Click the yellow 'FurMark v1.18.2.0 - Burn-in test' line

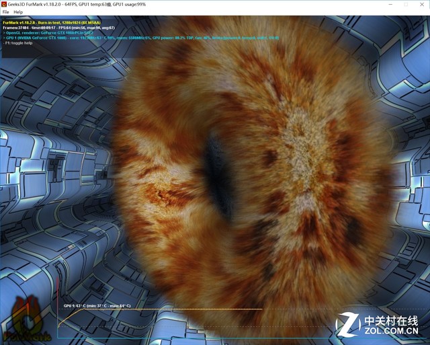52,23
